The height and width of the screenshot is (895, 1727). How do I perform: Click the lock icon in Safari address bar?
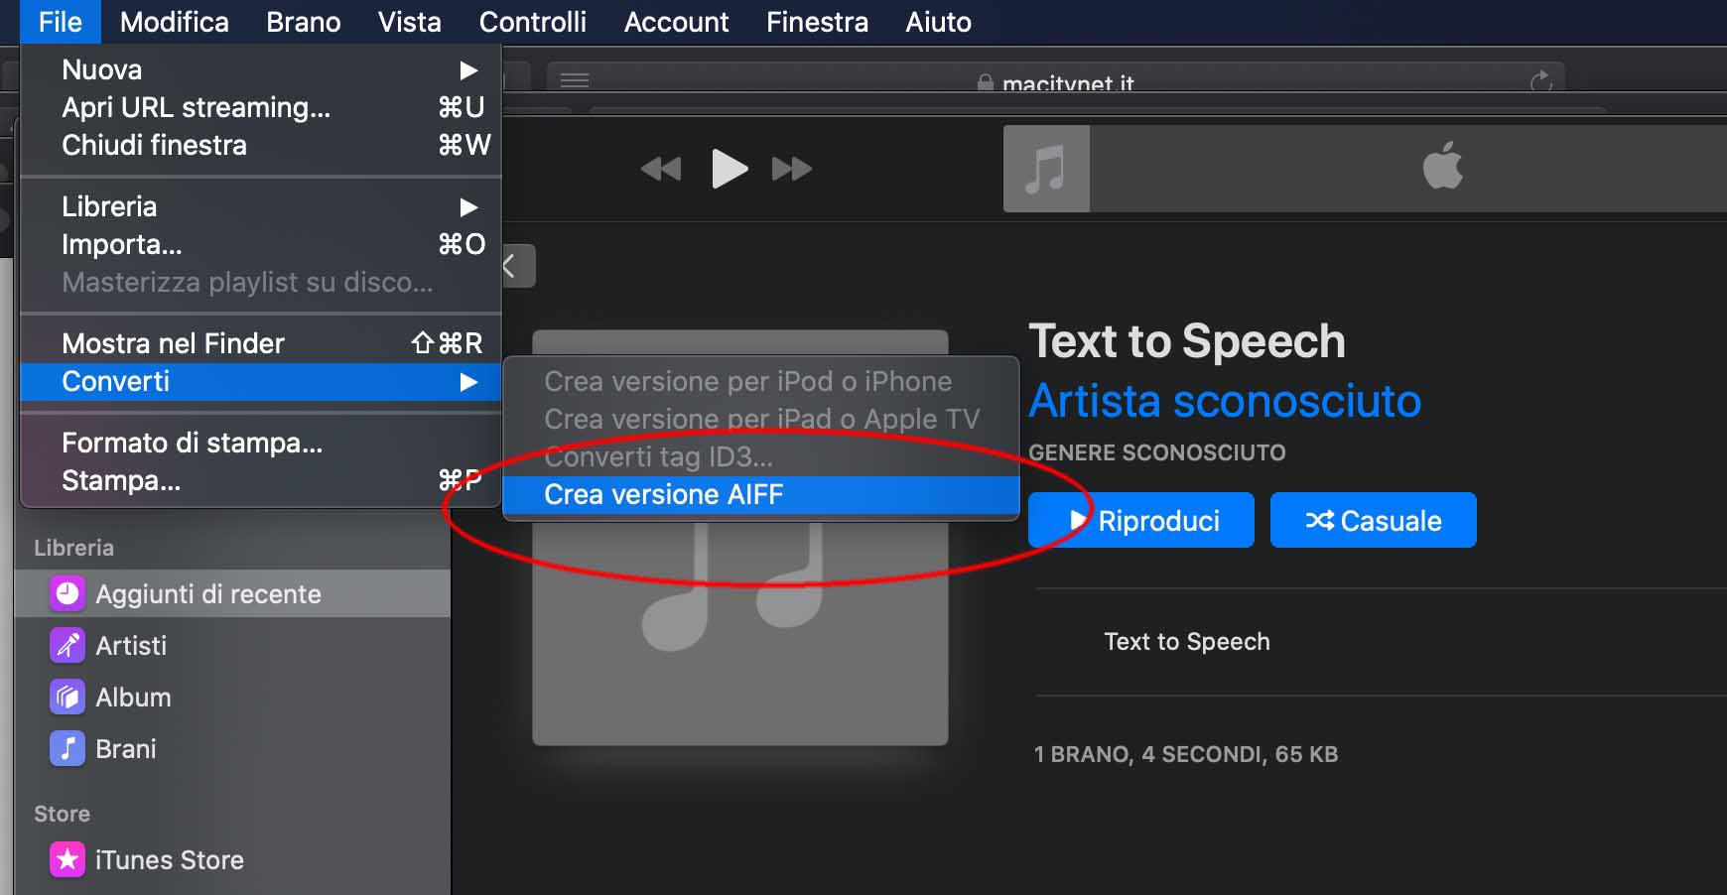pos(986,83)
